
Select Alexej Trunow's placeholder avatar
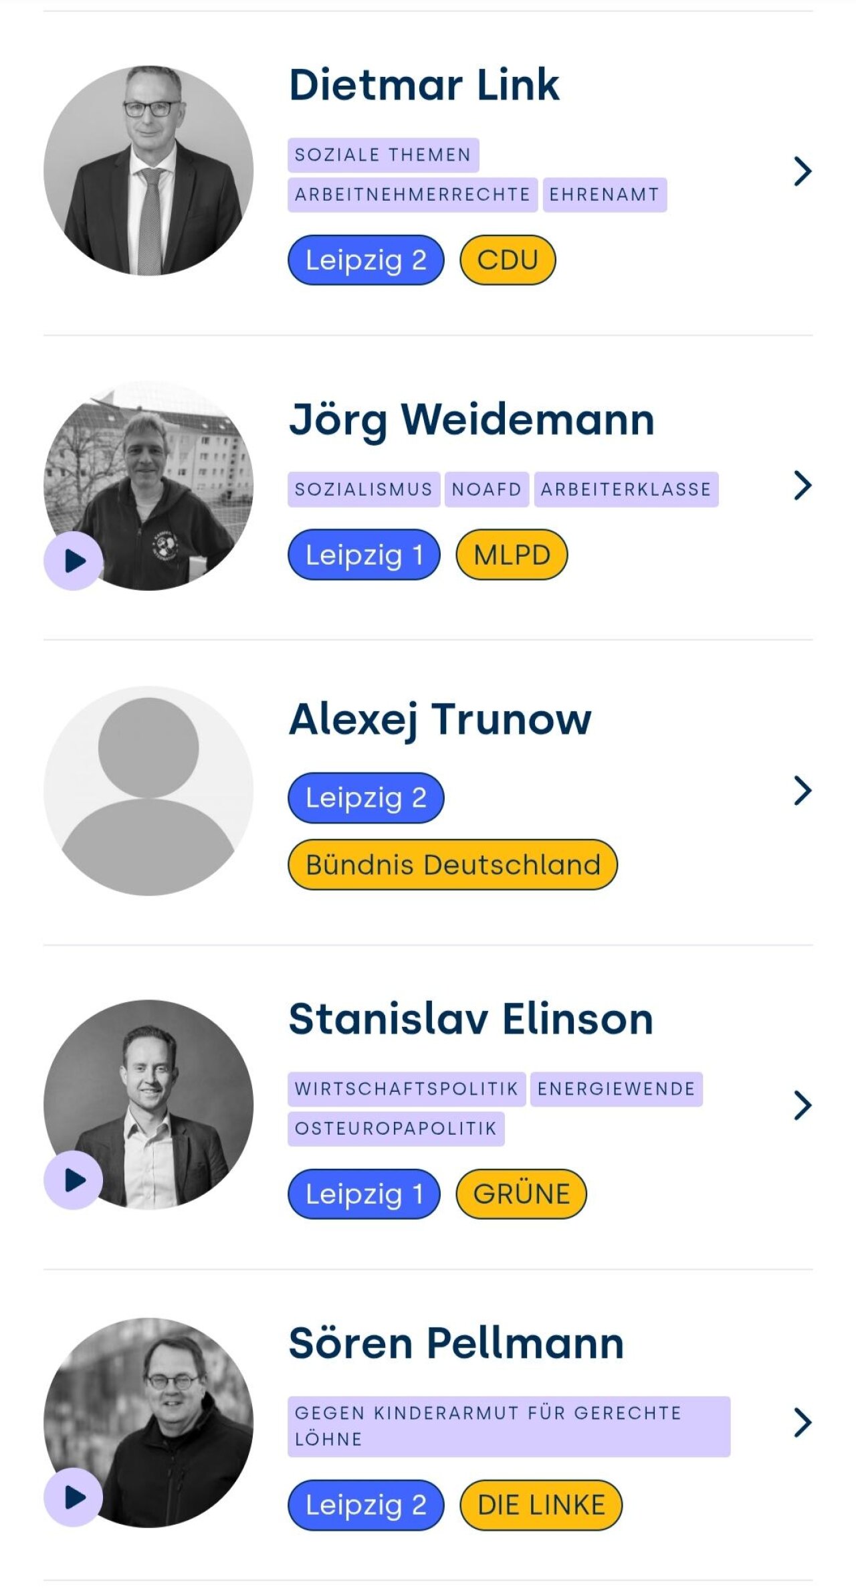click(x=148, y=790)
